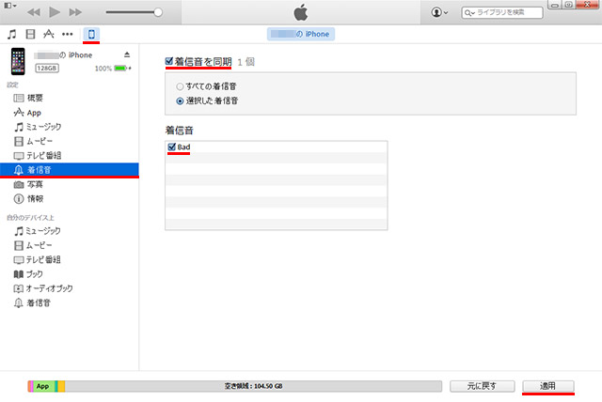Click the volume slider
This screenshot has height=402, width=602.
pyautogui.click(x=132, y=13)
